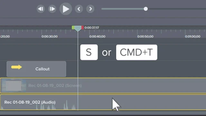
Task: Click the S shortcut key overlay
Action: click(x=89, y=52)
